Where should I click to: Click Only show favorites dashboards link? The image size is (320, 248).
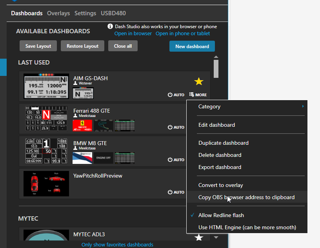click(117, 244)
